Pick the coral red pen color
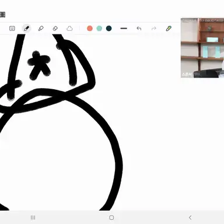Screen dimensions: 224x224 pos(90,29)
